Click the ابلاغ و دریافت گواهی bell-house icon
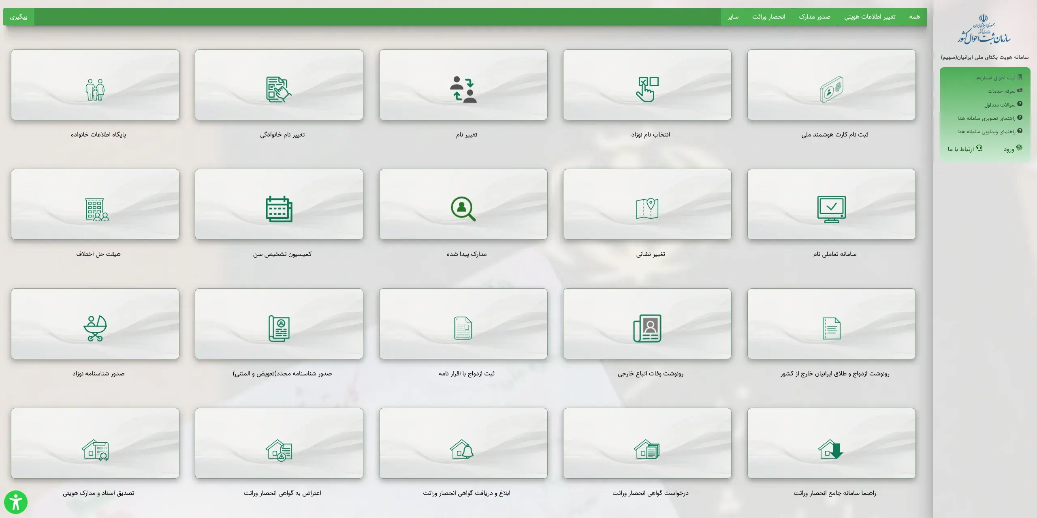Image resolution: width=1037 pixels, height=518 pixels. 462,449
